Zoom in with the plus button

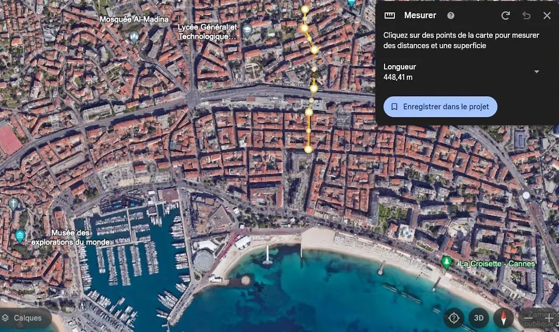549,317
